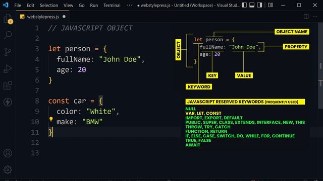
Task: Click the number 20 on line 5
Action: pyautogui.click(x=82, y=70)
